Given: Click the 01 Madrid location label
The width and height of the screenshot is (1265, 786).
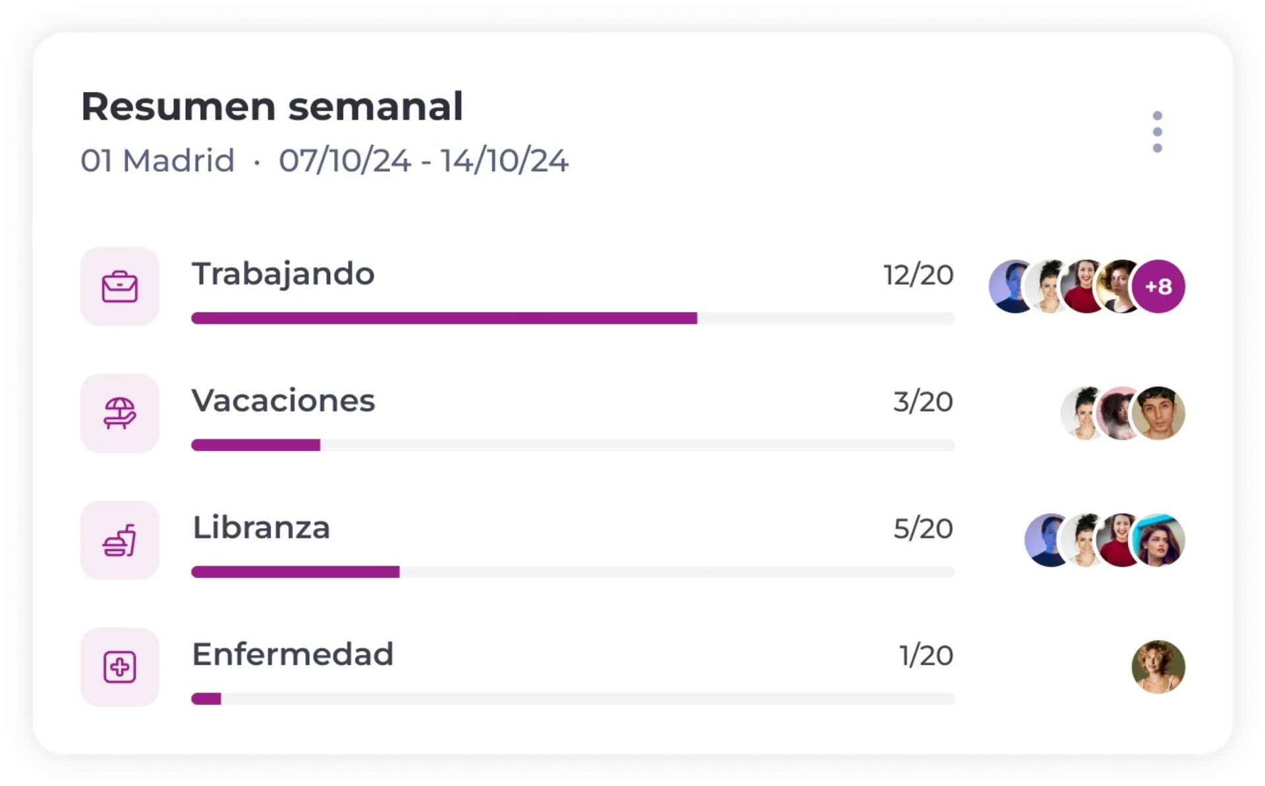Looking at the screenshot, I should pos(157,161).
